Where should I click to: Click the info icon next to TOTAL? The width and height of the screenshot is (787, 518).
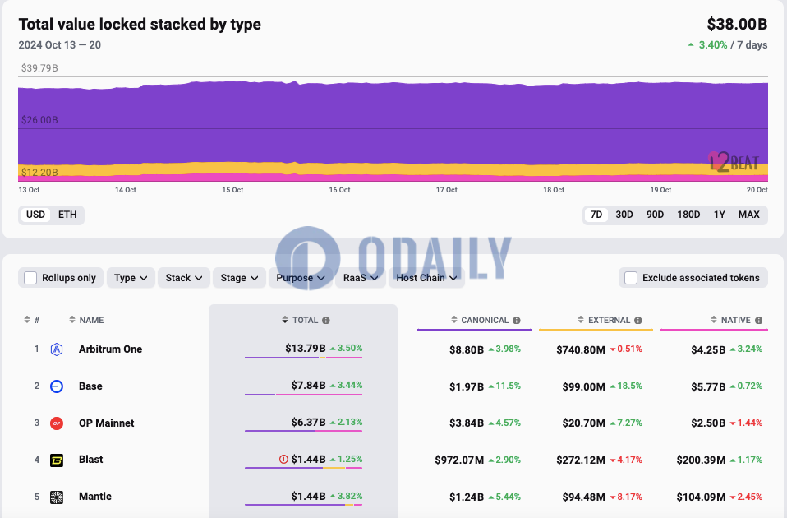click(x=326, y=321)
